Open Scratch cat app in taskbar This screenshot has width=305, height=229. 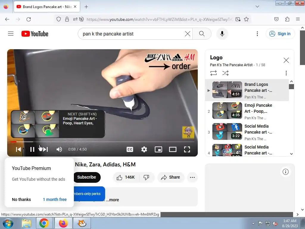82,223
